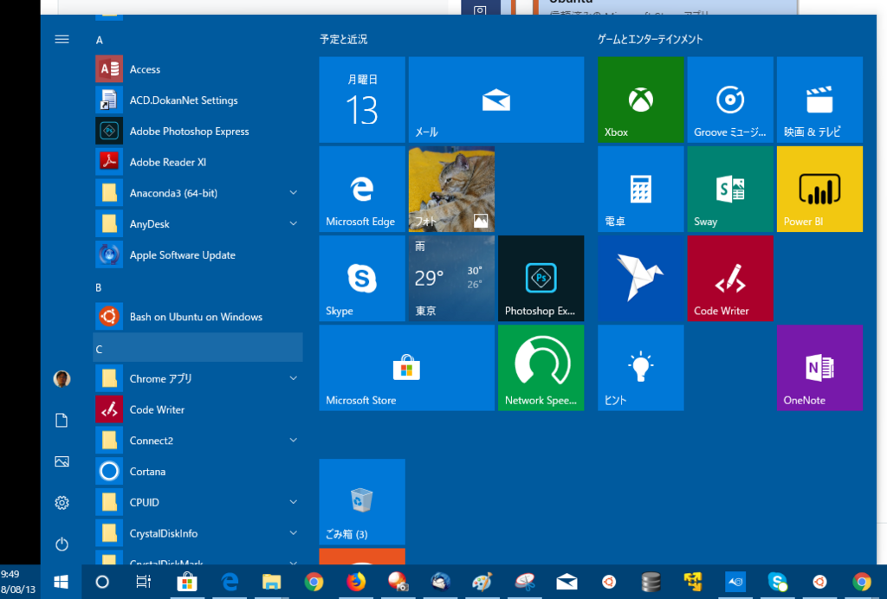This screenshot has width=887, height=599.
Task: Open the Start menu power options
Action: 62,544
